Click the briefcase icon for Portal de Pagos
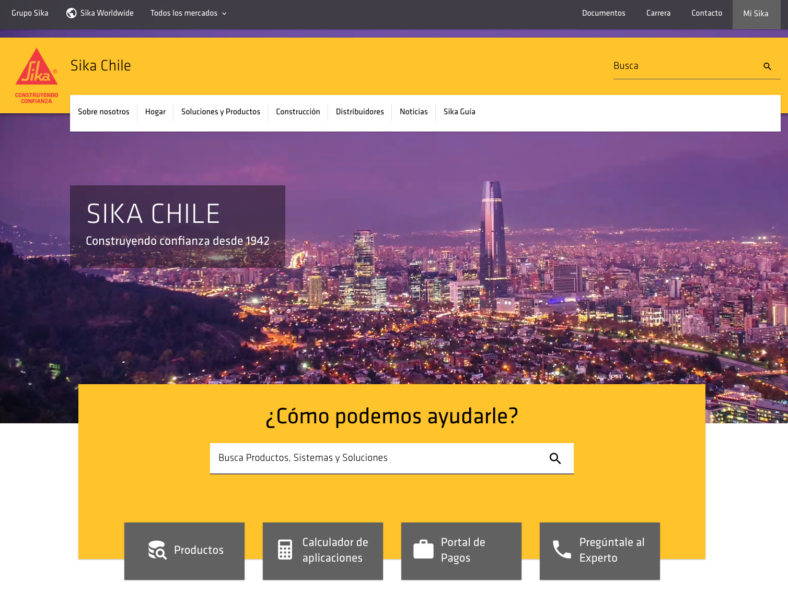The height and width of the screenshot is (594, 788). tap(423, 550)
